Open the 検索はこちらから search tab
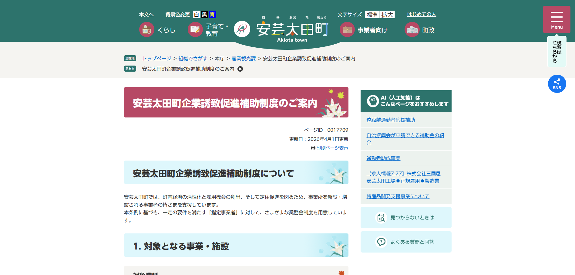The width and height of the screenshot is (575, 275). (557, 52)
